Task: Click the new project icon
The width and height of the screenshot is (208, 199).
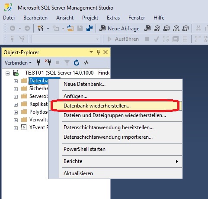Action: click(41, 28)
